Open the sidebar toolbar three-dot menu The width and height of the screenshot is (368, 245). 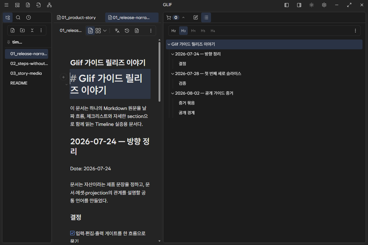point(41,30)
